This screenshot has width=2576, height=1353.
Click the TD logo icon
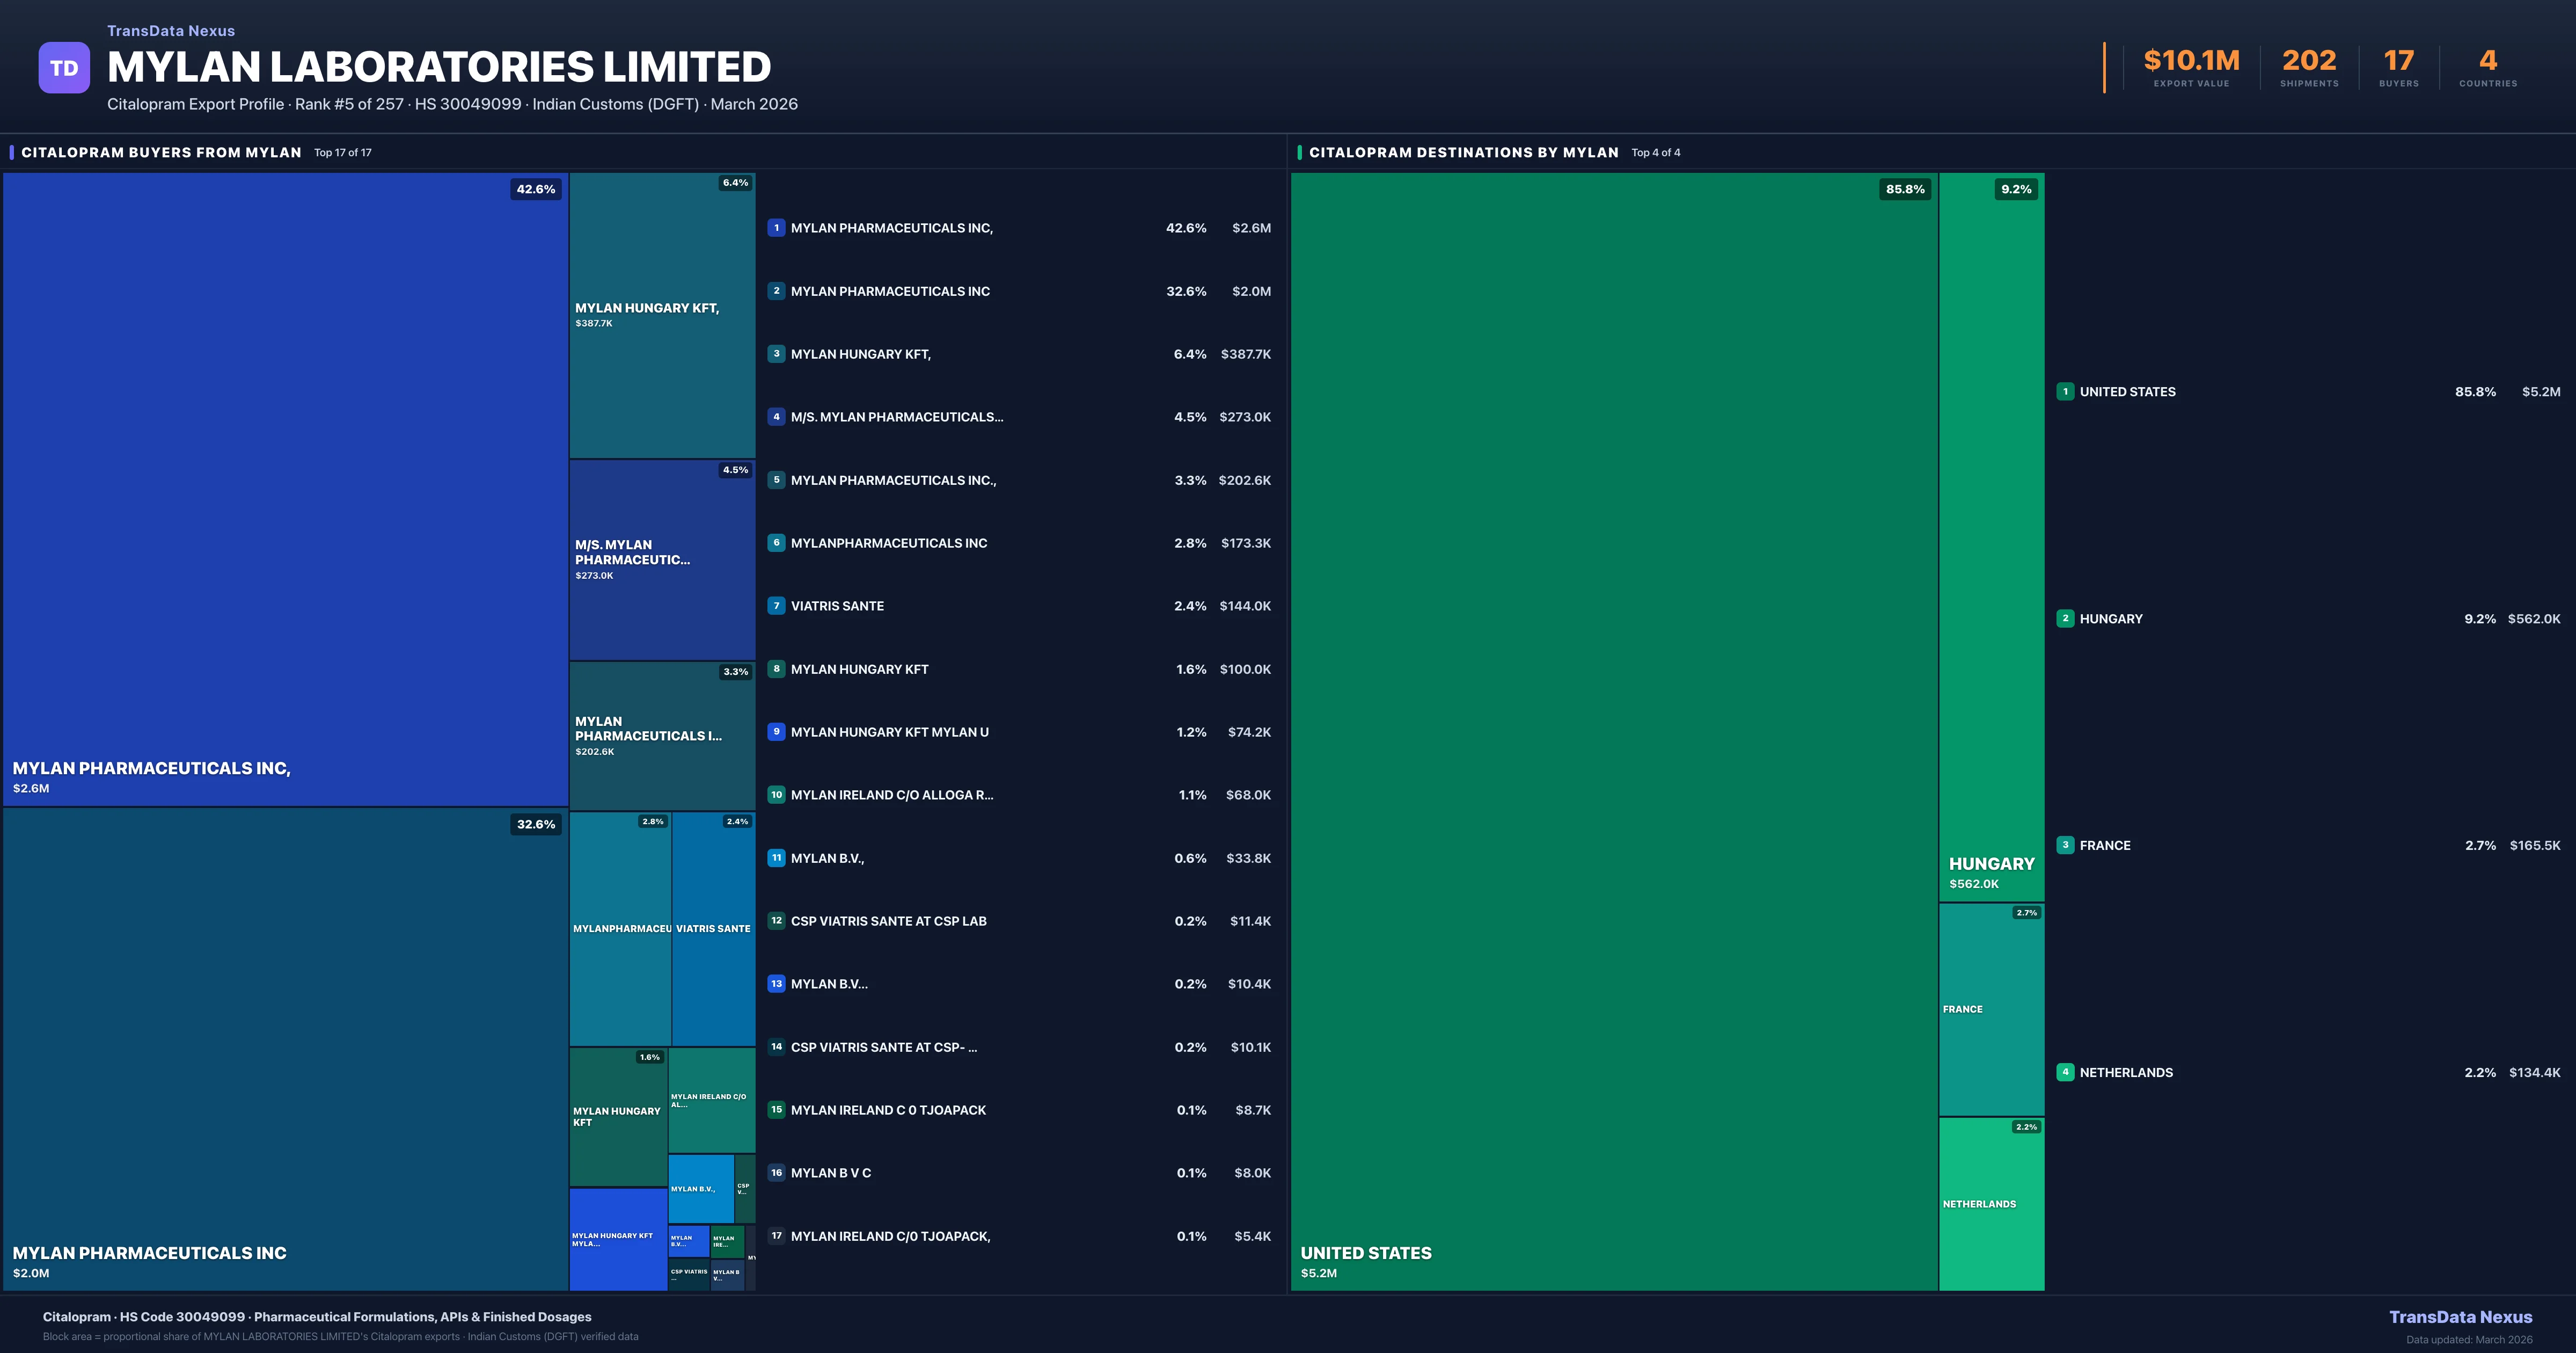(64, 67)
